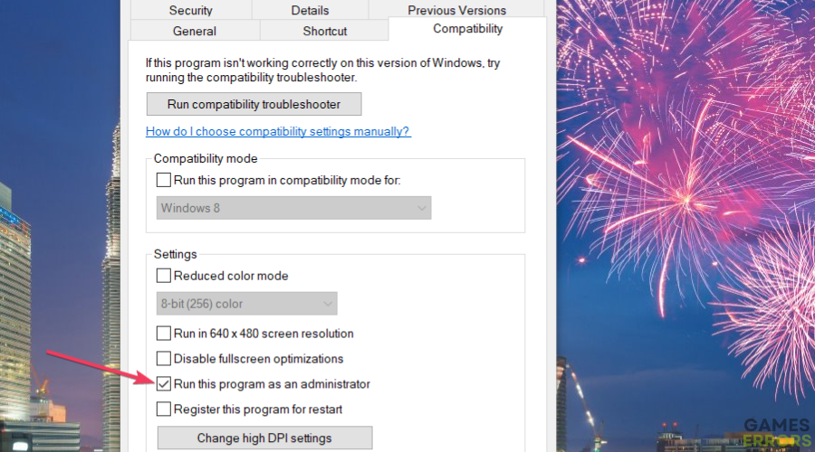
Task: Check Disable fullscreen optimizations
Action: click(x=164, y=359)
